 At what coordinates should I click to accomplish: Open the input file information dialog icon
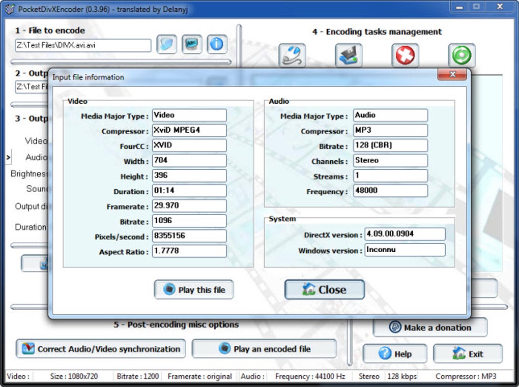coord(216,45)
